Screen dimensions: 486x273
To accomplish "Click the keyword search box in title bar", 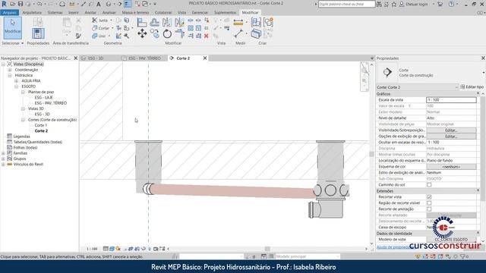I will click(346, 4).
